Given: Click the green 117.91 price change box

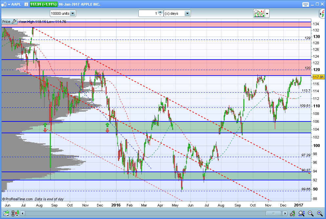Looking at the screenshot, I should click(43, 4).
